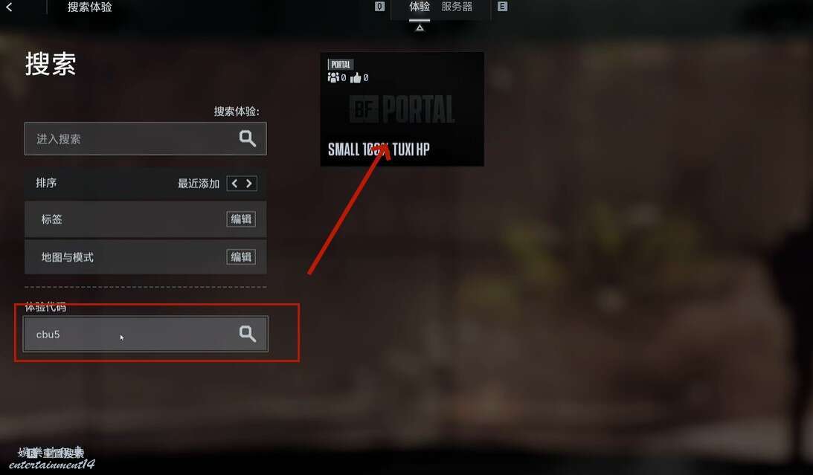
Task: Click the 标签 row label
Action: click(52, 219)
